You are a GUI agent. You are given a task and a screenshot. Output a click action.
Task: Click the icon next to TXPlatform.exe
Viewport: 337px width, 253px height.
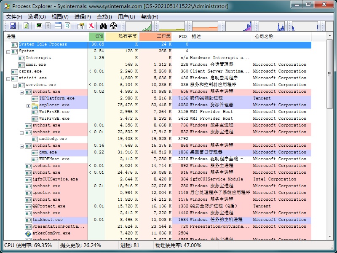tap(35, 99)
